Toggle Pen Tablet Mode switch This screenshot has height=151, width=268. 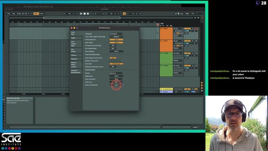(x=113, y=49)
